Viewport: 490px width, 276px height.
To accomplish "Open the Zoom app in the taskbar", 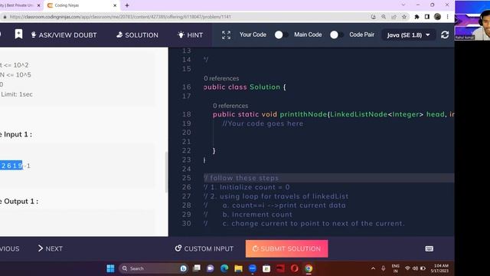I will pyautogui.click(x=253, y=268).
